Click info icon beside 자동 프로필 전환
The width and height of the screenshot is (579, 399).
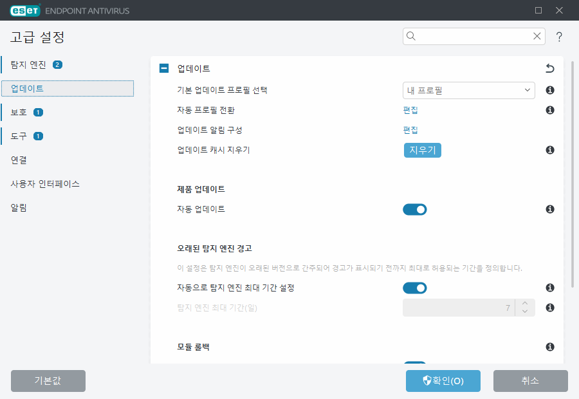click(549, 110)
